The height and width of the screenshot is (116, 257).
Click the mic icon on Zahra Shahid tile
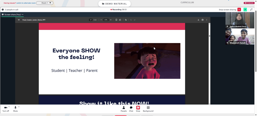click(x=227, y=26)
